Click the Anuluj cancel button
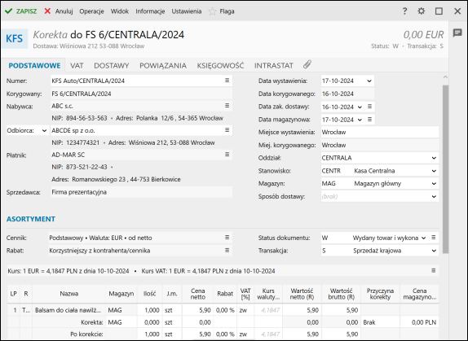 coord(59,11)
